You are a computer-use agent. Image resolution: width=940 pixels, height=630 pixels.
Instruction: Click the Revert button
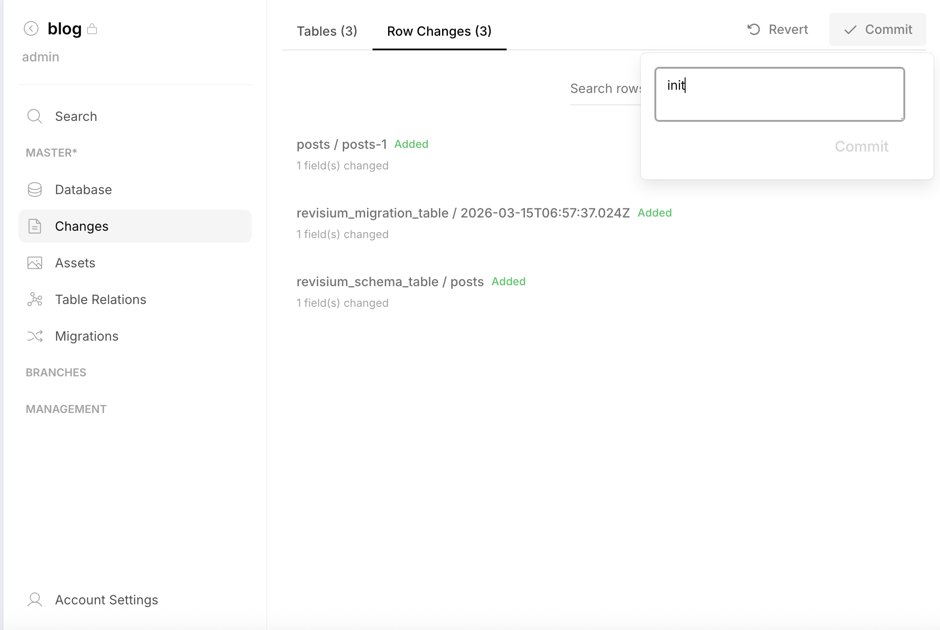click(777, 29)
